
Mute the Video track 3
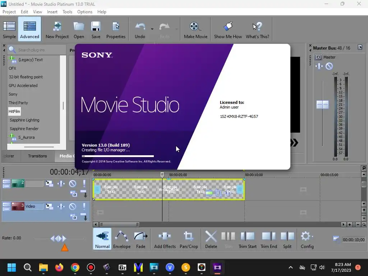click(73, 206)
